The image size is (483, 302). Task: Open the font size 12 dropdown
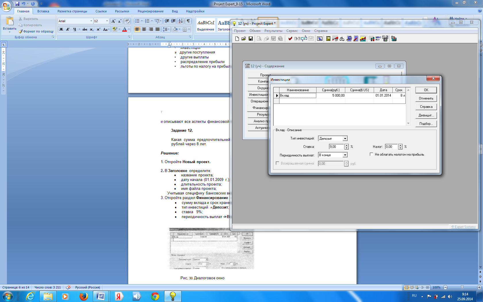(x=107, y=21)
